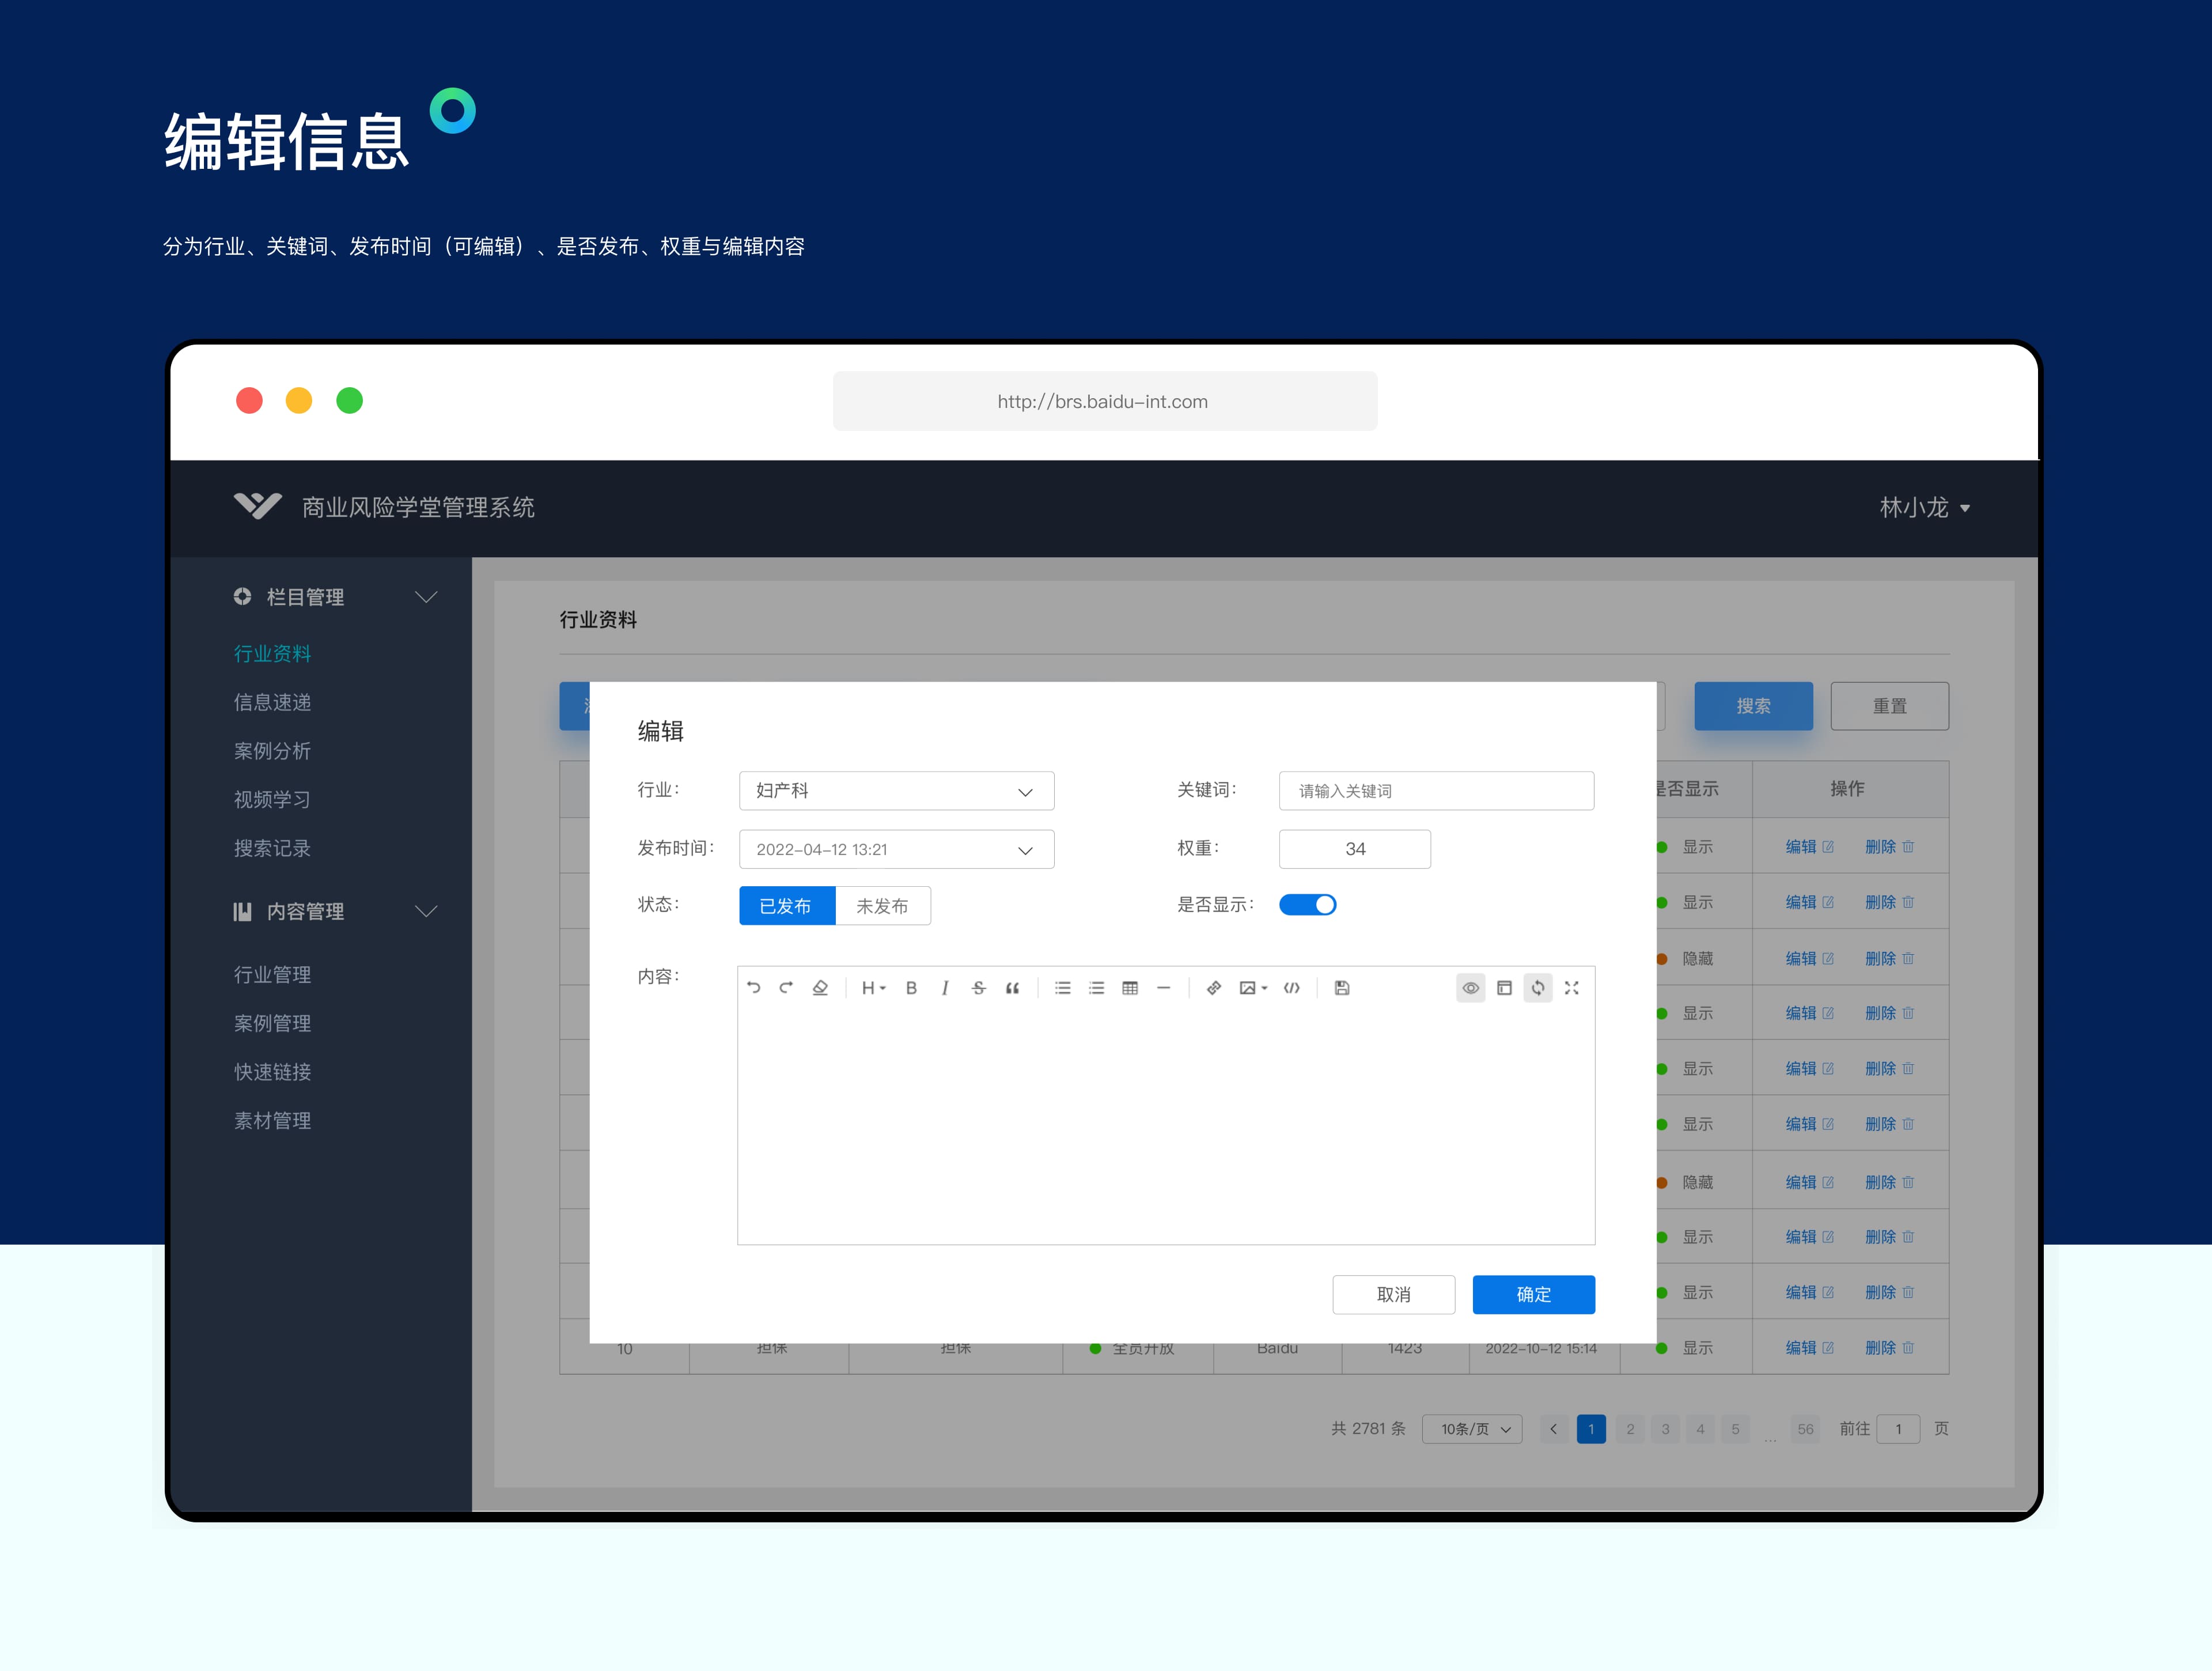Image resolution: width=2212 pixels, height=1671 pixels.
Task: Toggle the 是否显示 switch off
Action: click(x=1307, y=905)
